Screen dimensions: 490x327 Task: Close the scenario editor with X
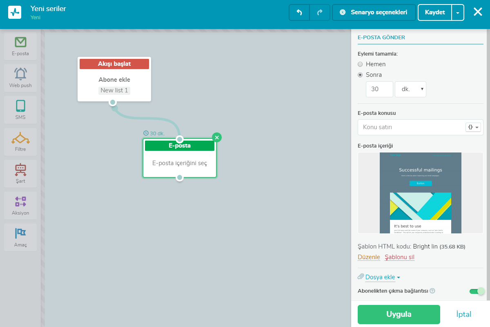(x=478, y=12)
